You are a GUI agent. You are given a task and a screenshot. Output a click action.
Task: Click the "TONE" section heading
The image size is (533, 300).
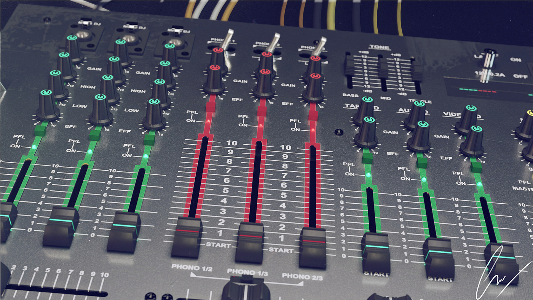point(379,48)
